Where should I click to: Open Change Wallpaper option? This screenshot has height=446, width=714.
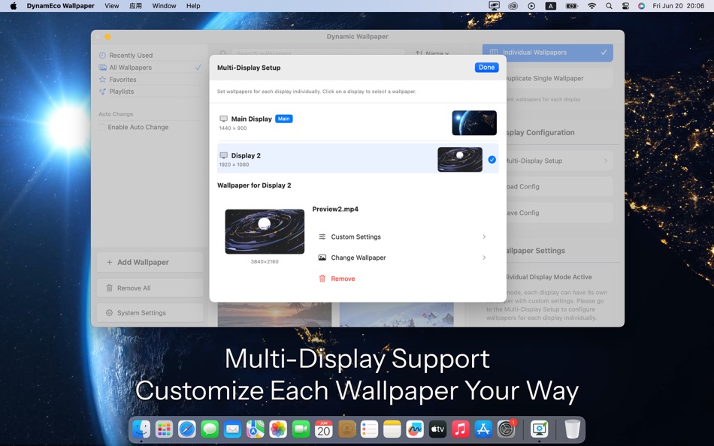coord(403,258)
